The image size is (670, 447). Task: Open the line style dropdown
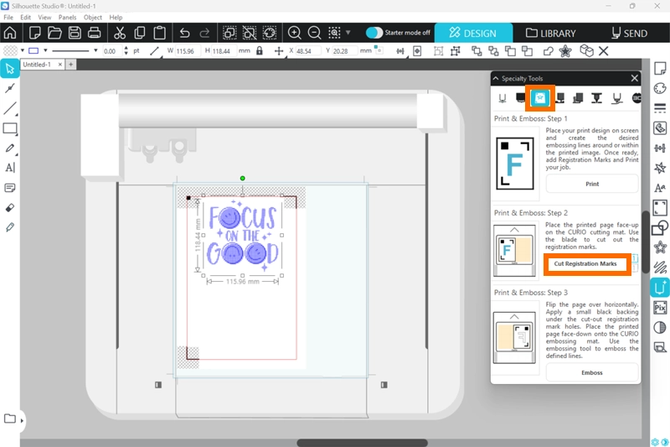pos(70,51)
